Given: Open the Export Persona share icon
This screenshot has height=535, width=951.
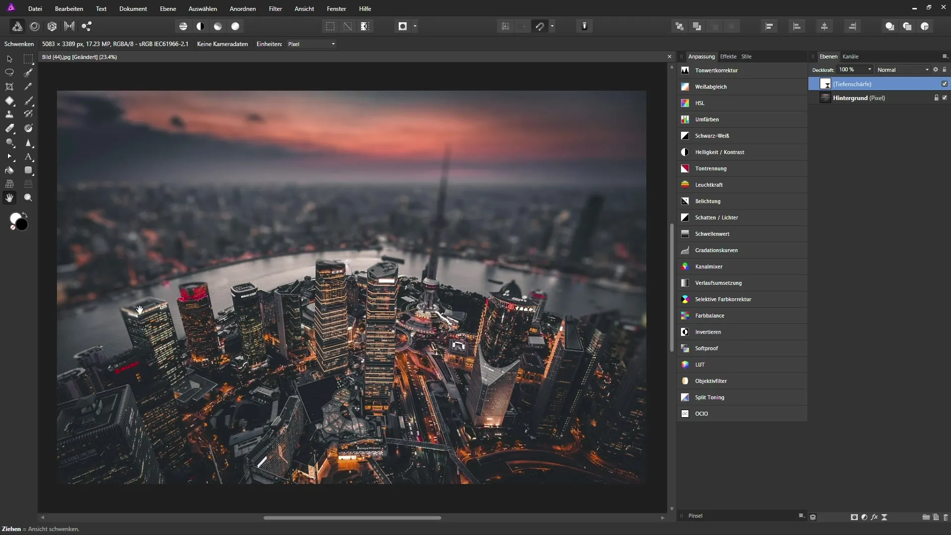Looking at the screenshot, I should (87, 26).
